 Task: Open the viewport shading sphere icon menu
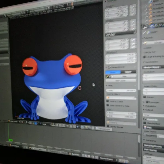[22, 122]
